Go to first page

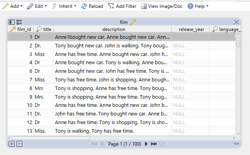pos(94,144)
